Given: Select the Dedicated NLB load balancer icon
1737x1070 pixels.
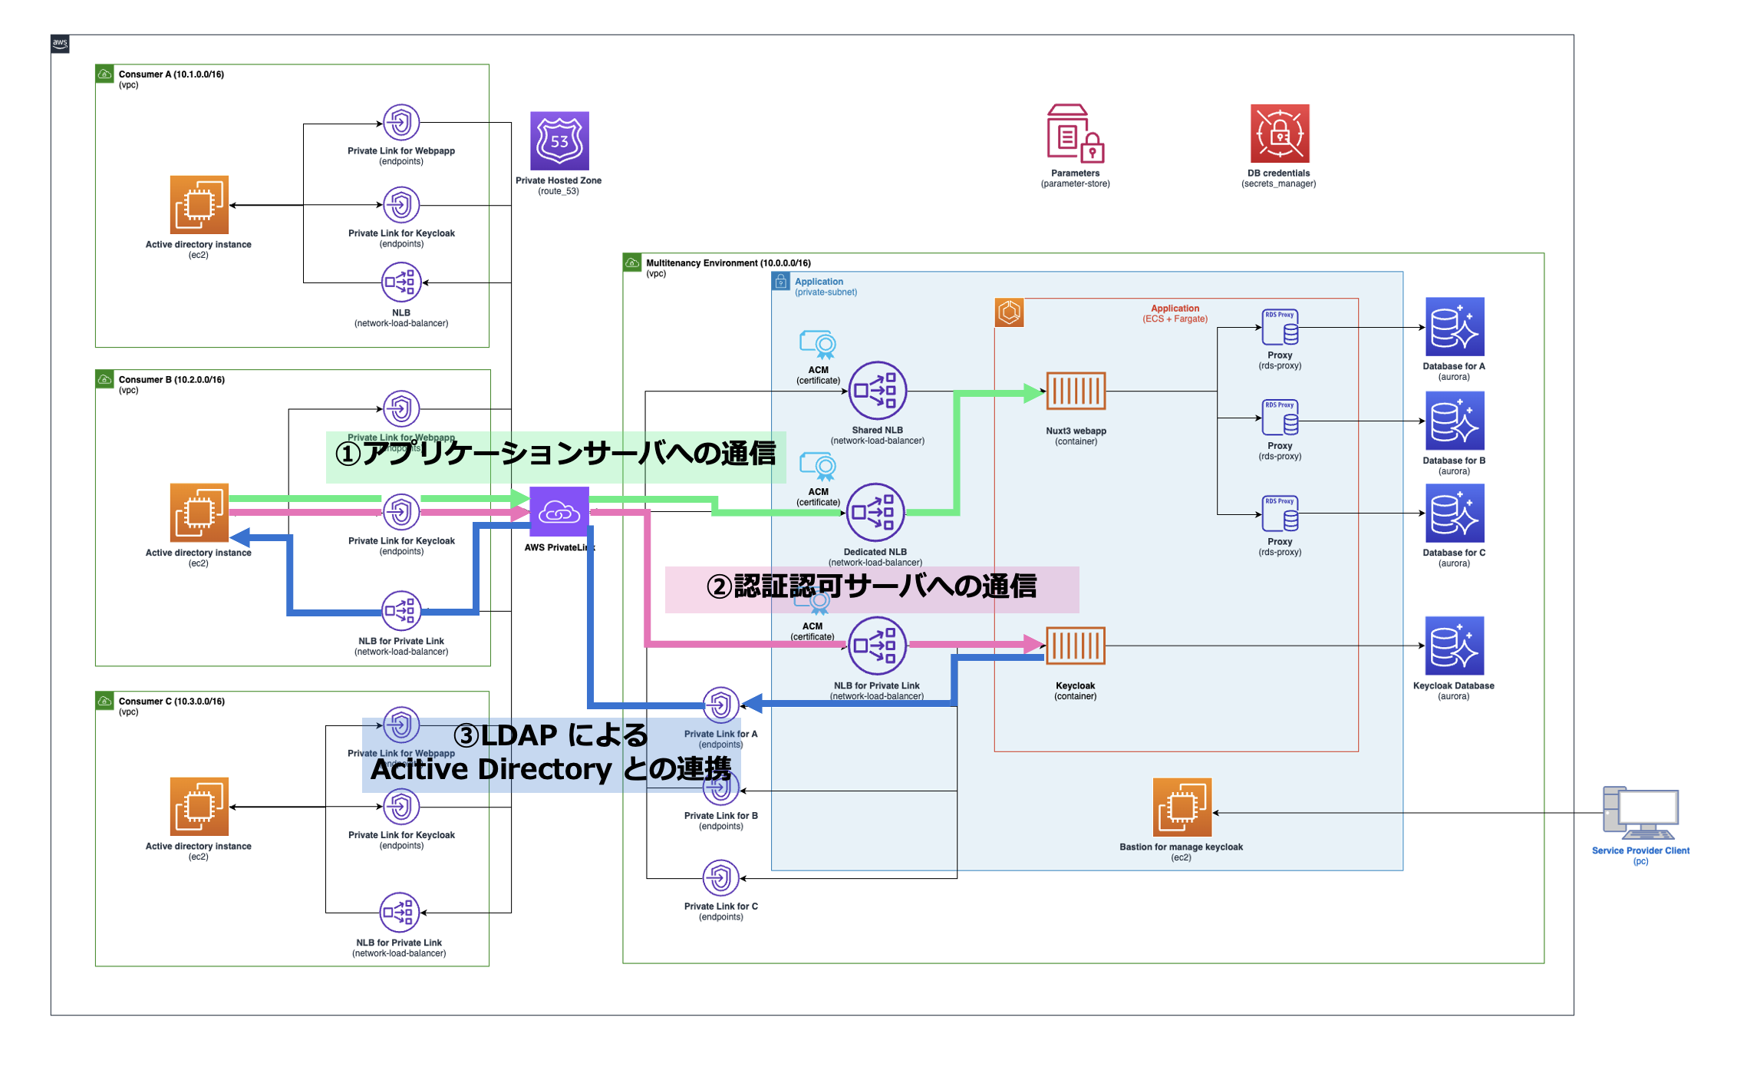Looking at the screenshot, I should point(875,512).
